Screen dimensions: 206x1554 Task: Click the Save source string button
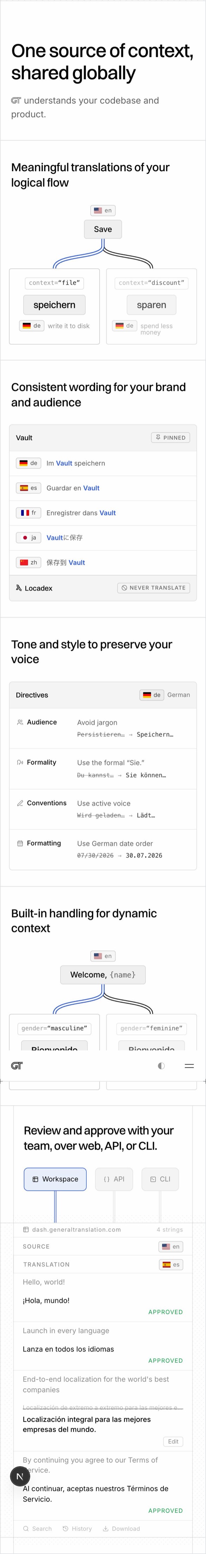pos(103,229)
